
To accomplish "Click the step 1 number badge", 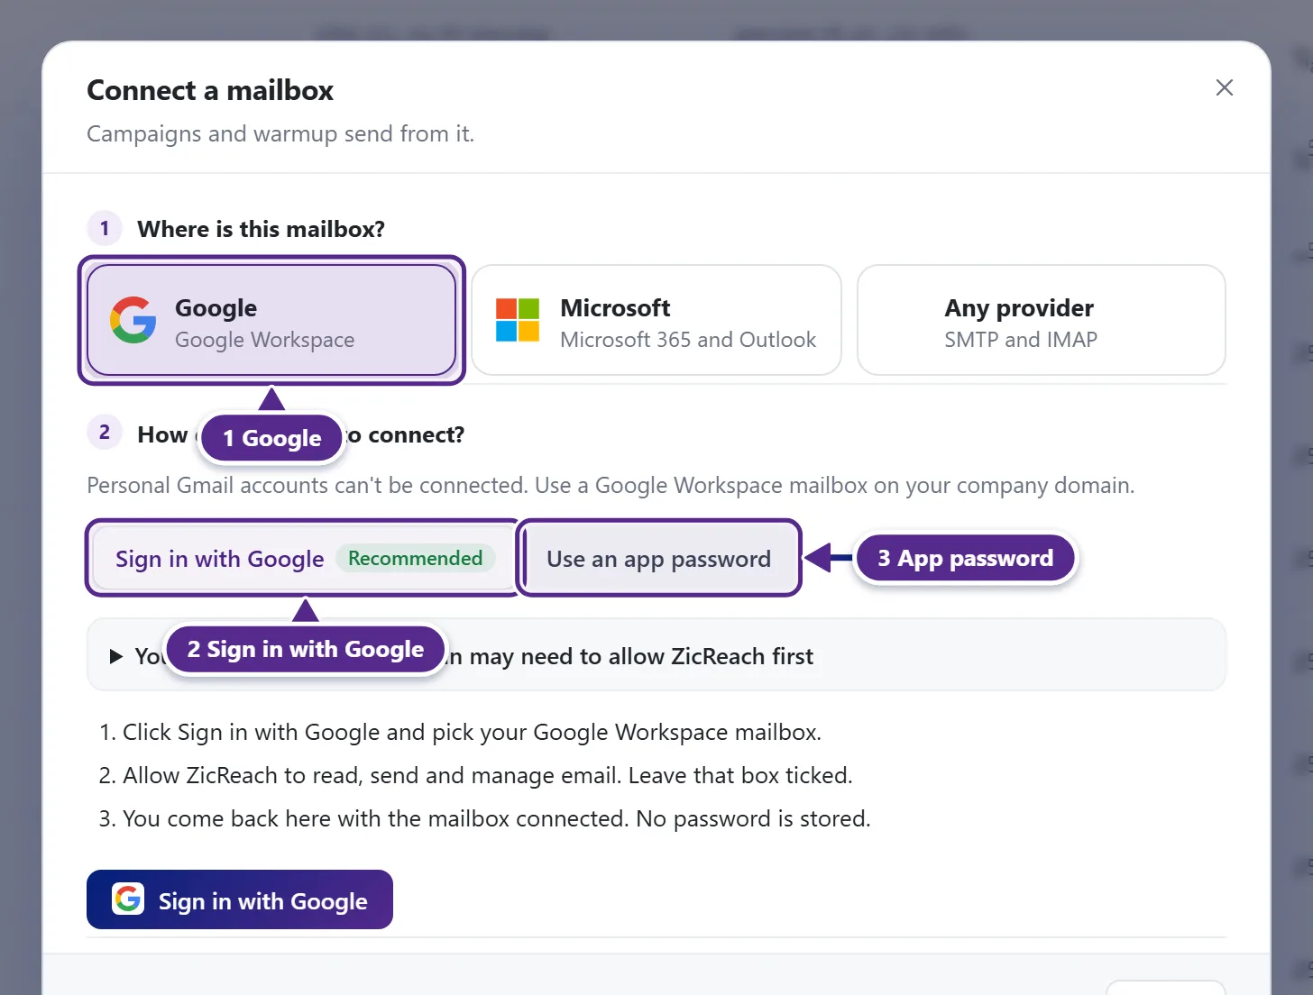I will 105,228.
